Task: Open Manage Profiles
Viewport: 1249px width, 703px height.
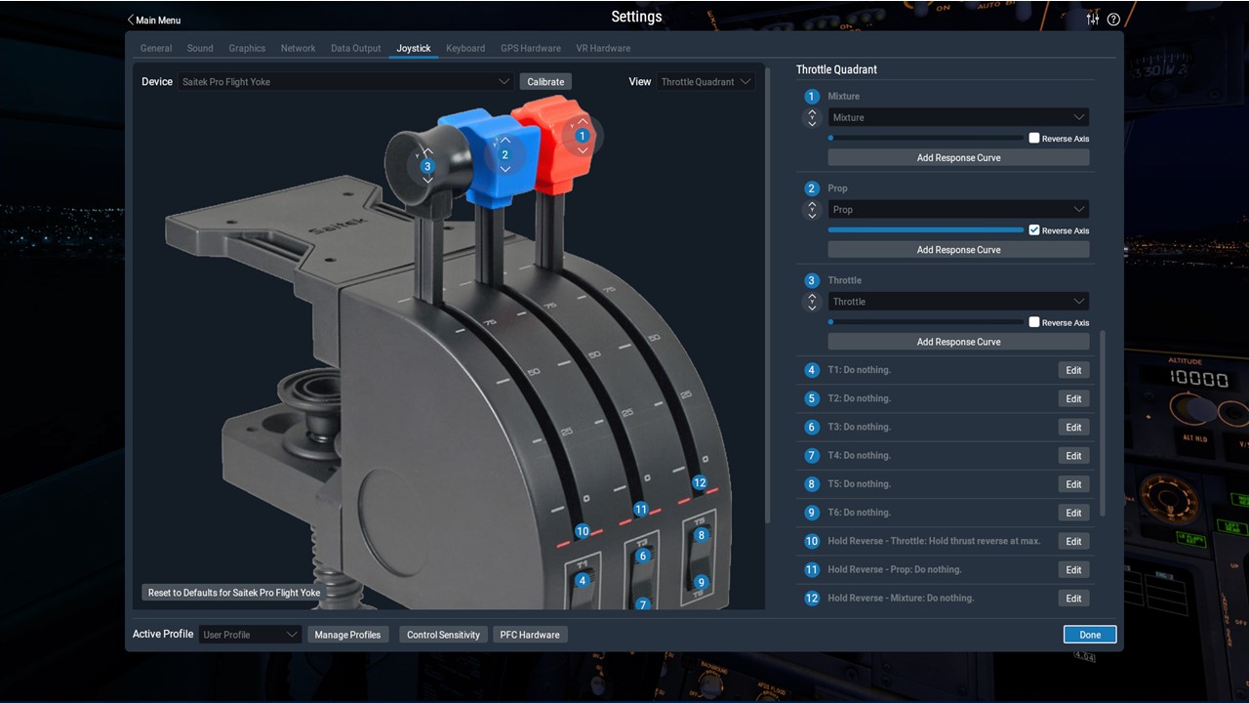Action: click(x=347, y=635)
